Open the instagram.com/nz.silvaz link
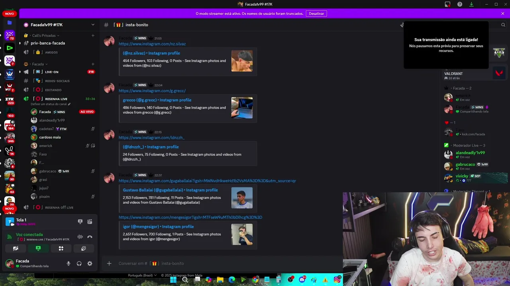Viewport: 510px width, 286px height. pyautogui.click(x=152, y=44)
